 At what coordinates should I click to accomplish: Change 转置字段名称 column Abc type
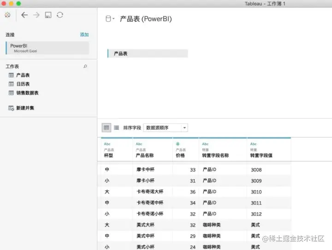tap(205, 144)
